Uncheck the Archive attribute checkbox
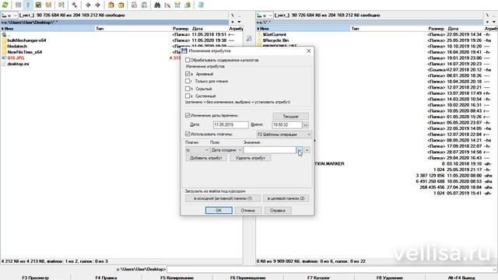Image resolution: width=498 pixels, height=280 pixels. point(188,74)
